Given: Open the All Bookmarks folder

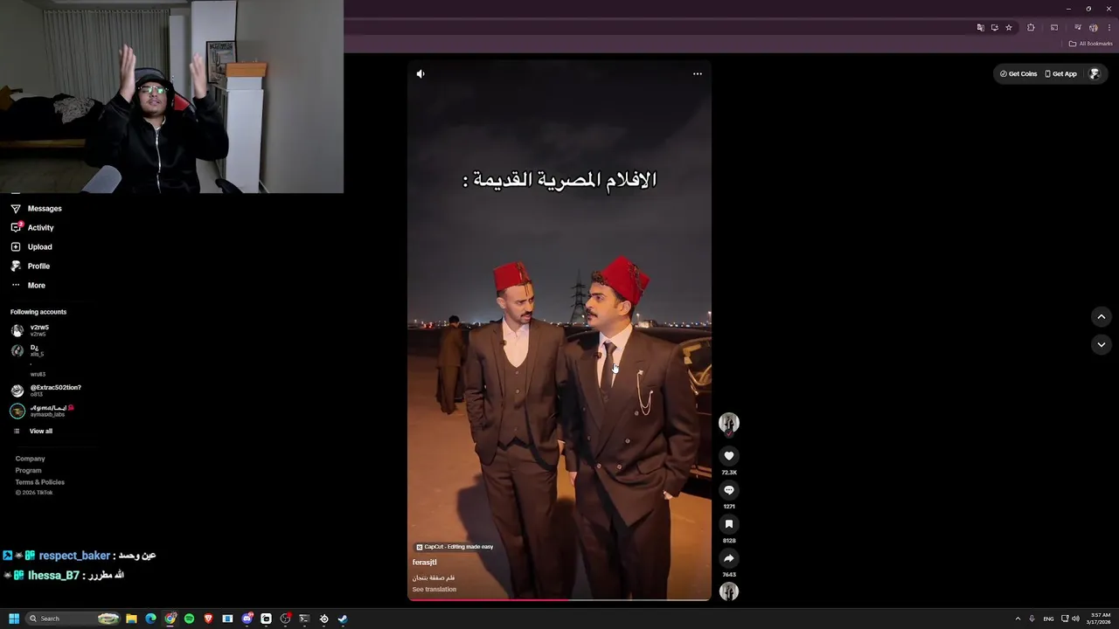Looking at the screenshot, I should pyautogui.click(x=1090, y=44).
